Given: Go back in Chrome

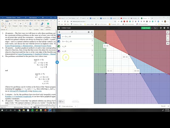Looking at the screenshot, I should point(59,21).
